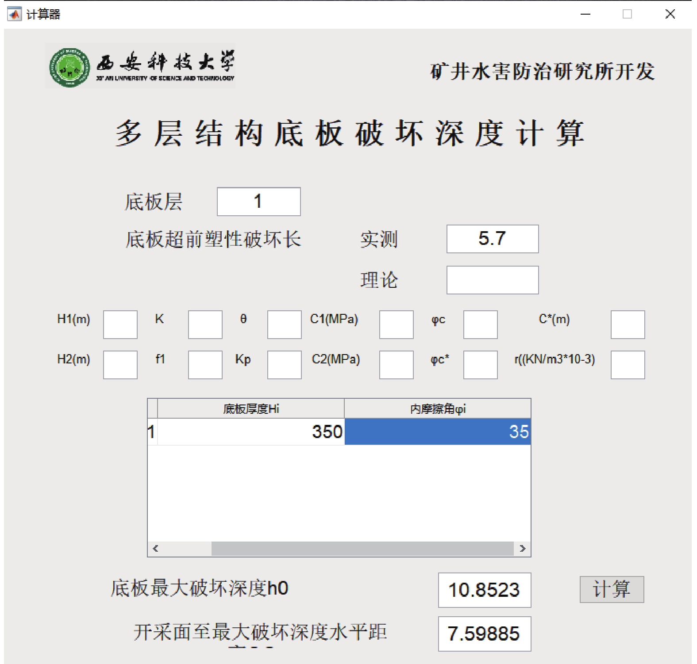
Task: Select the f1 input field
Action: click(205, 365)
